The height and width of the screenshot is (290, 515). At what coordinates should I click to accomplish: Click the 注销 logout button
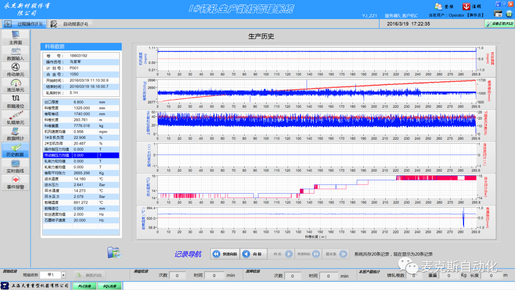tap(472, 6)
